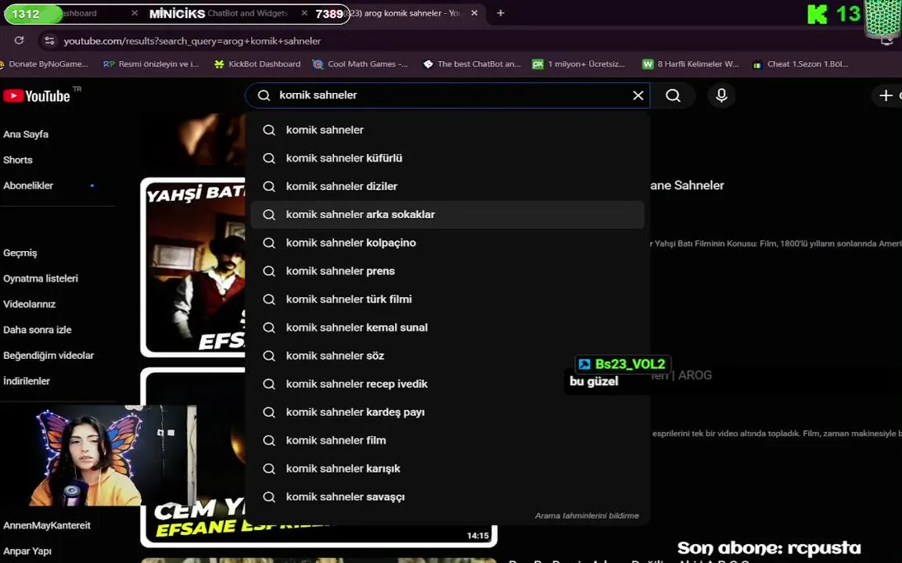Select suggestion komik sahneler söz
This screenshot has height=563, width=902.
[x=447, y=356]
